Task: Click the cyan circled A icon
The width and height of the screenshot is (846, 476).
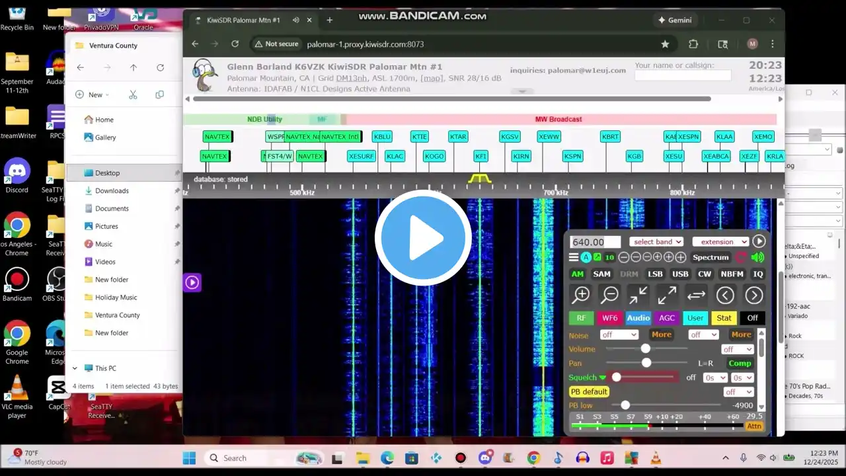Action: [x=586, y=257]
